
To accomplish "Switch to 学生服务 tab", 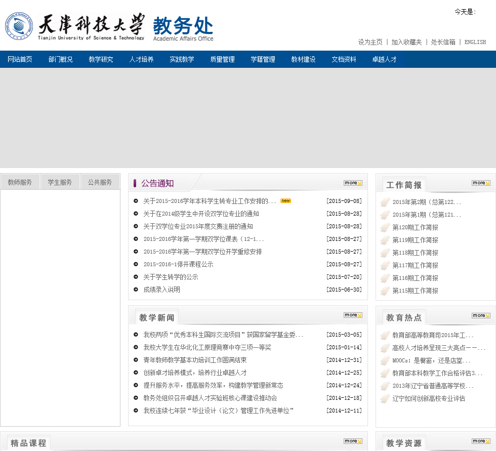I will (60, 182).
